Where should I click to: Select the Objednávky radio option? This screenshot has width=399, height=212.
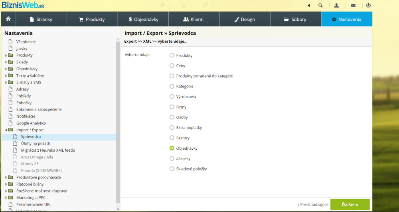click(172, 148)
